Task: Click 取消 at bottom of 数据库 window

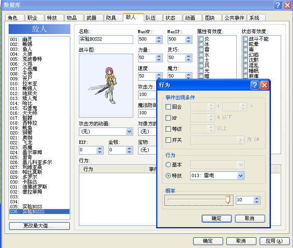Action: (241, 241)
